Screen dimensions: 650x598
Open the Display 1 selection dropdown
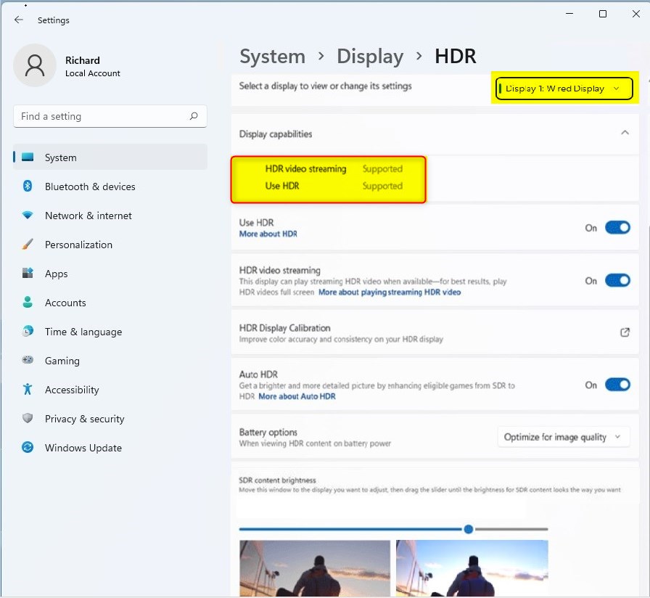(564, 89)
